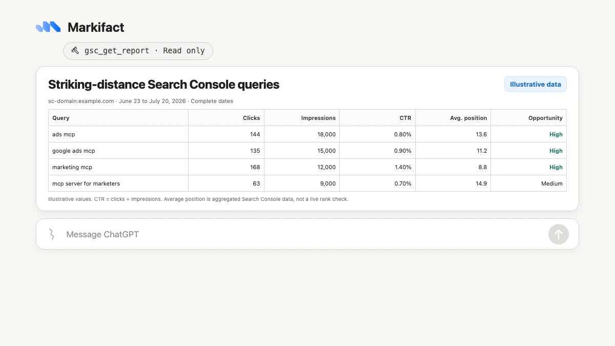Click the 168 clicks value
Image resolution: width=615 pixels, height=346 pixels.
tap(255, 167)
